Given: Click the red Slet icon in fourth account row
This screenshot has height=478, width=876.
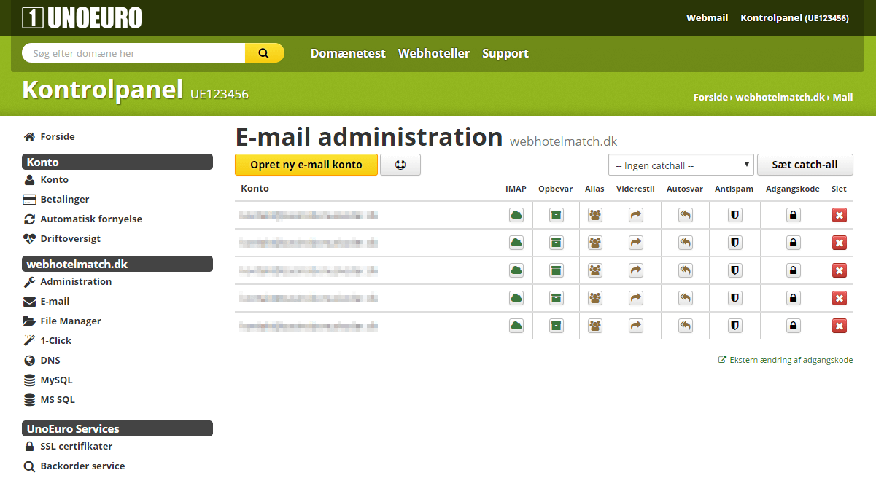Looking at the screenshot, I should click(x=840, y=298).
